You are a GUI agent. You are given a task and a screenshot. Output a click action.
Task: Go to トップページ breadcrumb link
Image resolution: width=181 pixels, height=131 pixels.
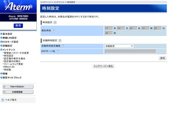click(45, 2)
